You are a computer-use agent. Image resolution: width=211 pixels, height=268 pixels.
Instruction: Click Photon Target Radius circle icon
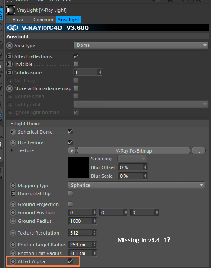(13, 245)
